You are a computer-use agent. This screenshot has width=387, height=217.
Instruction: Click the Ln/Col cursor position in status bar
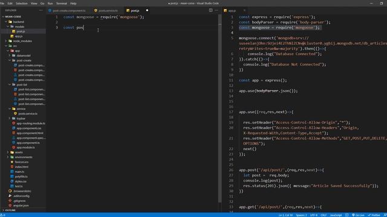click(x=285, y=215)
